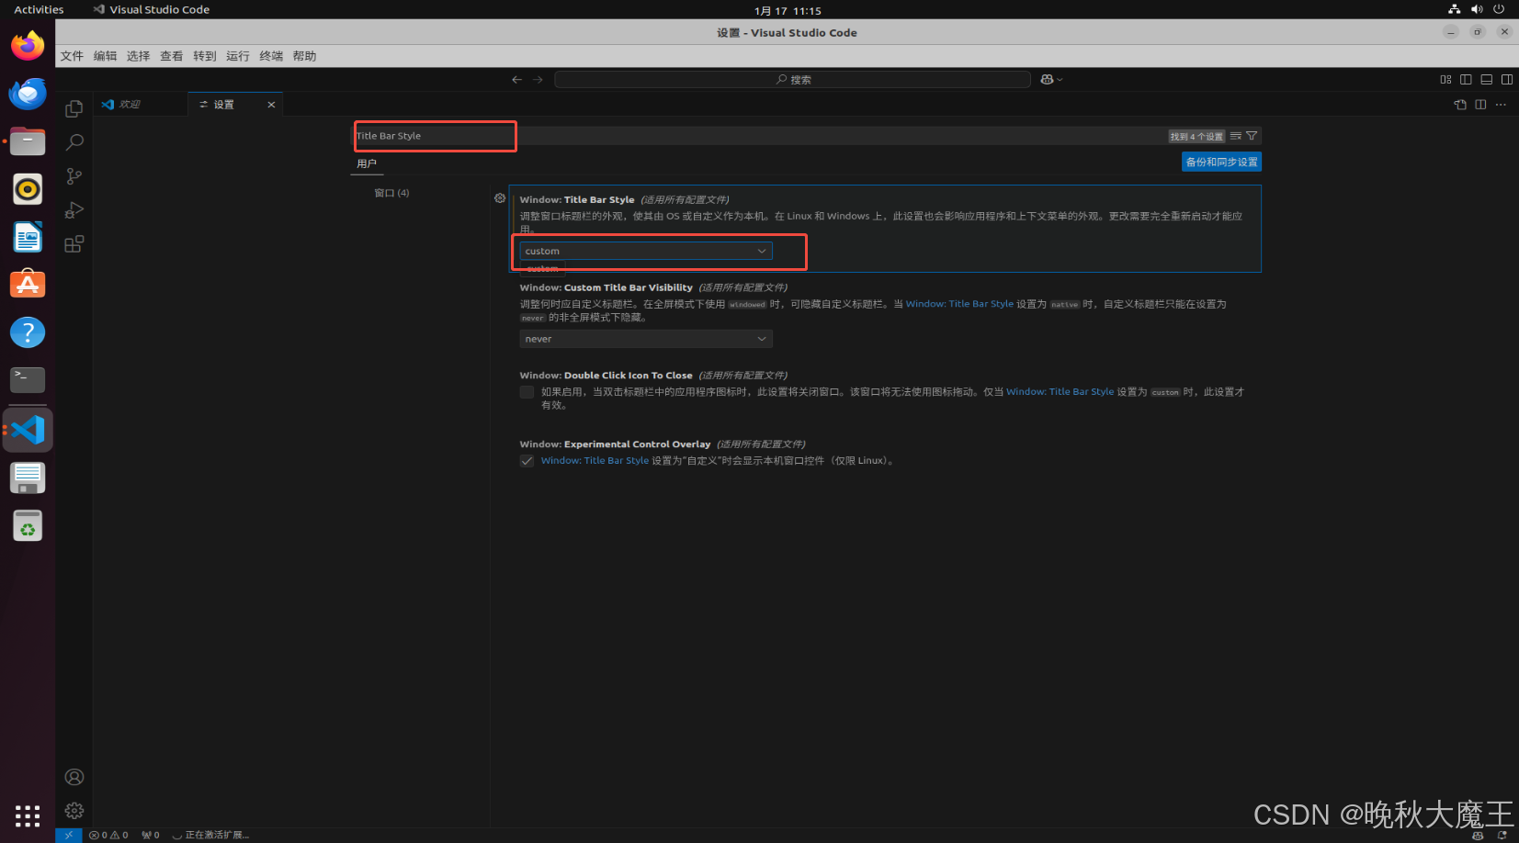Open the Title Bar Style custom dropdown
1519x843 pixels.
pos(646,251)
